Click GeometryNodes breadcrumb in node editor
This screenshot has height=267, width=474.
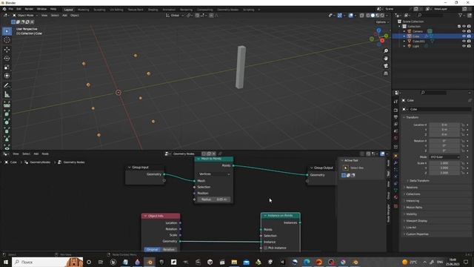click(40, 162)
